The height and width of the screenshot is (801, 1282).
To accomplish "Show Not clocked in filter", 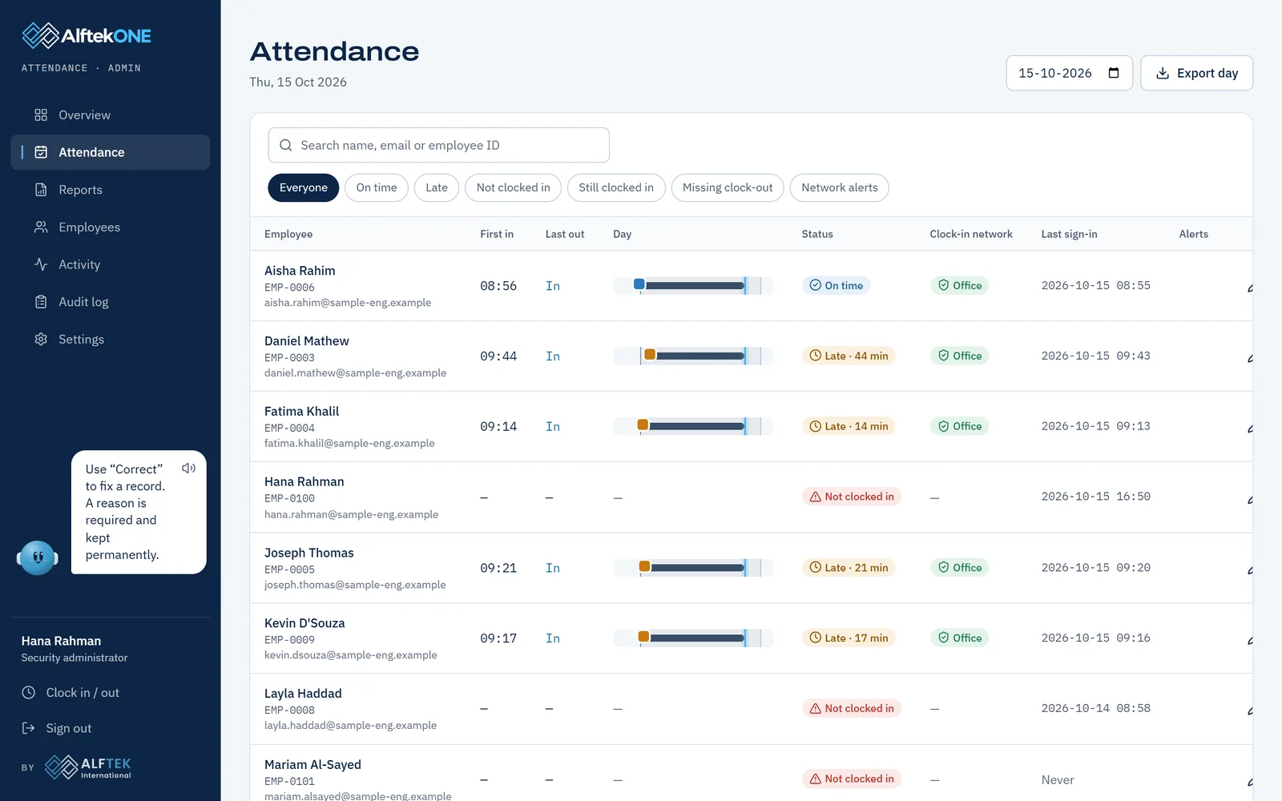I will (514, 187).
